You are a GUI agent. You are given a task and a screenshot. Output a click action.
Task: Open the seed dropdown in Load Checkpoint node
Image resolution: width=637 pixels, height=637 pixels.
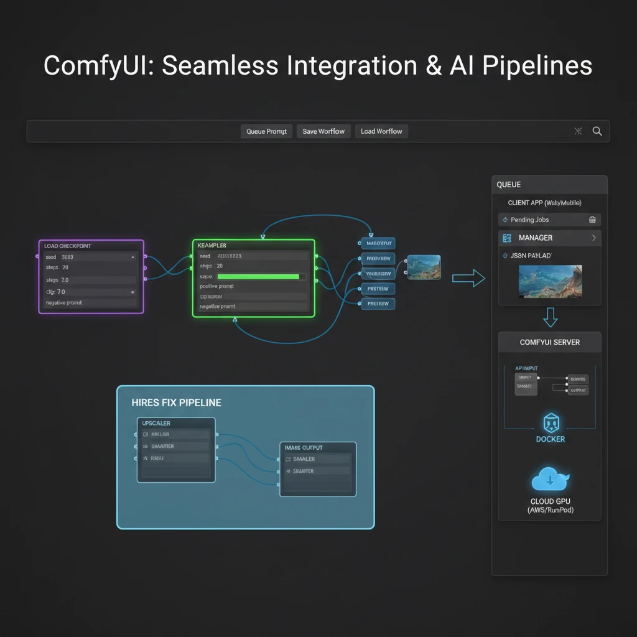(133, 257)
